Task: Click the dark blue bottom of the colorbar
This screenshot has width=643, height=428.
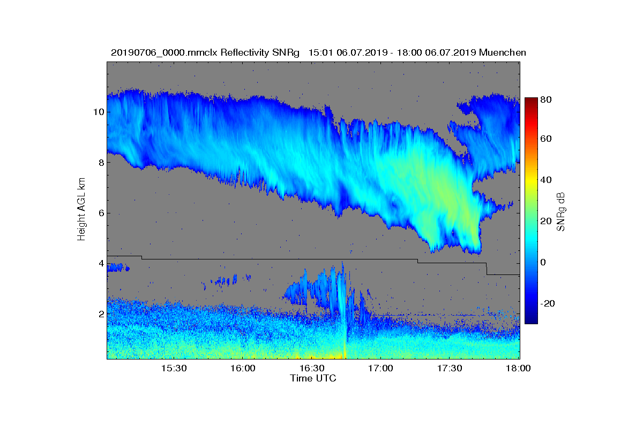Action: [x=531, y=320]
